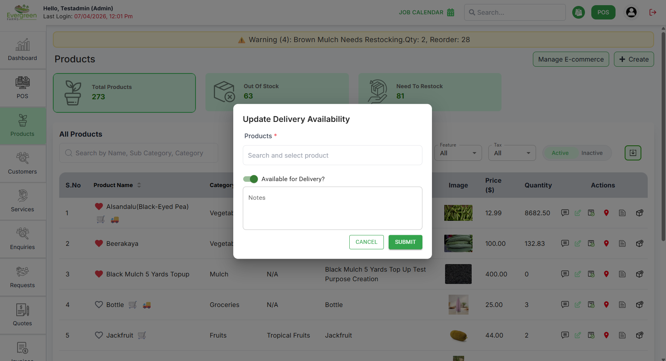Toggle heart on Black Mulch 5 Yards Topup
This screenshot has width=666, height=361.
[99, 274]
